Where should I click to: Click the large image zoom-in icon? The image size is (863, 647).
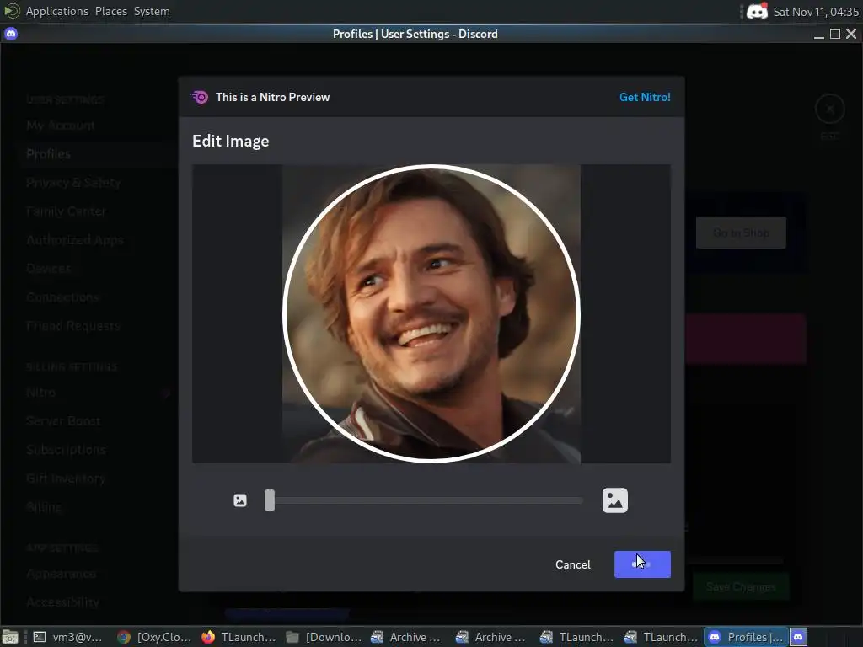click(614, 500)
